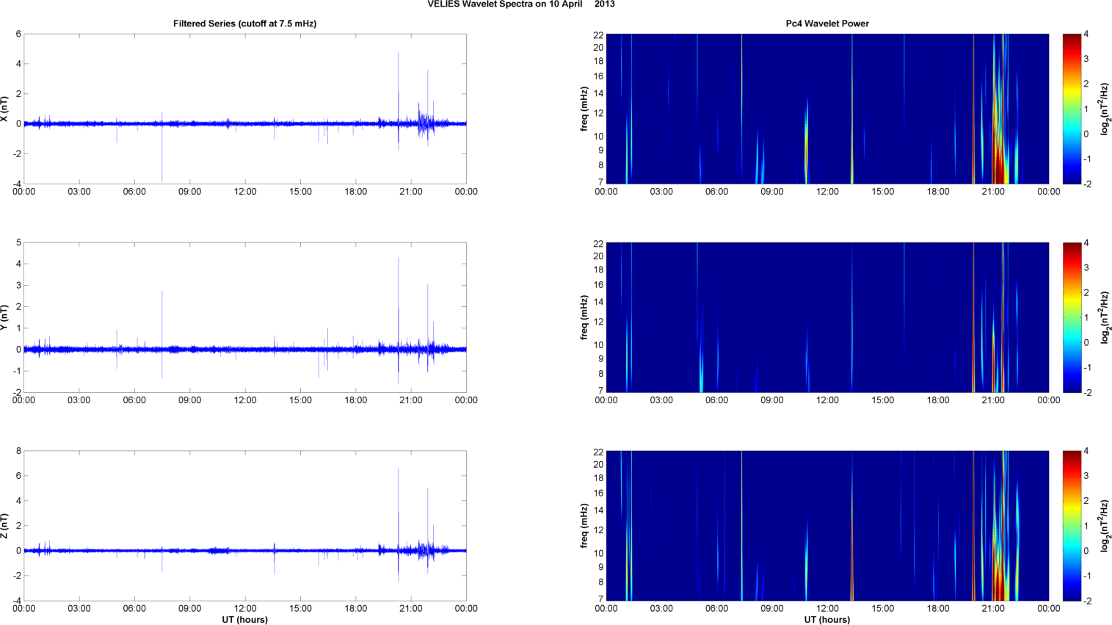Click the VELIES Wavelet Spectra figure title
1112x625 pixels.
tap(521, 4)
